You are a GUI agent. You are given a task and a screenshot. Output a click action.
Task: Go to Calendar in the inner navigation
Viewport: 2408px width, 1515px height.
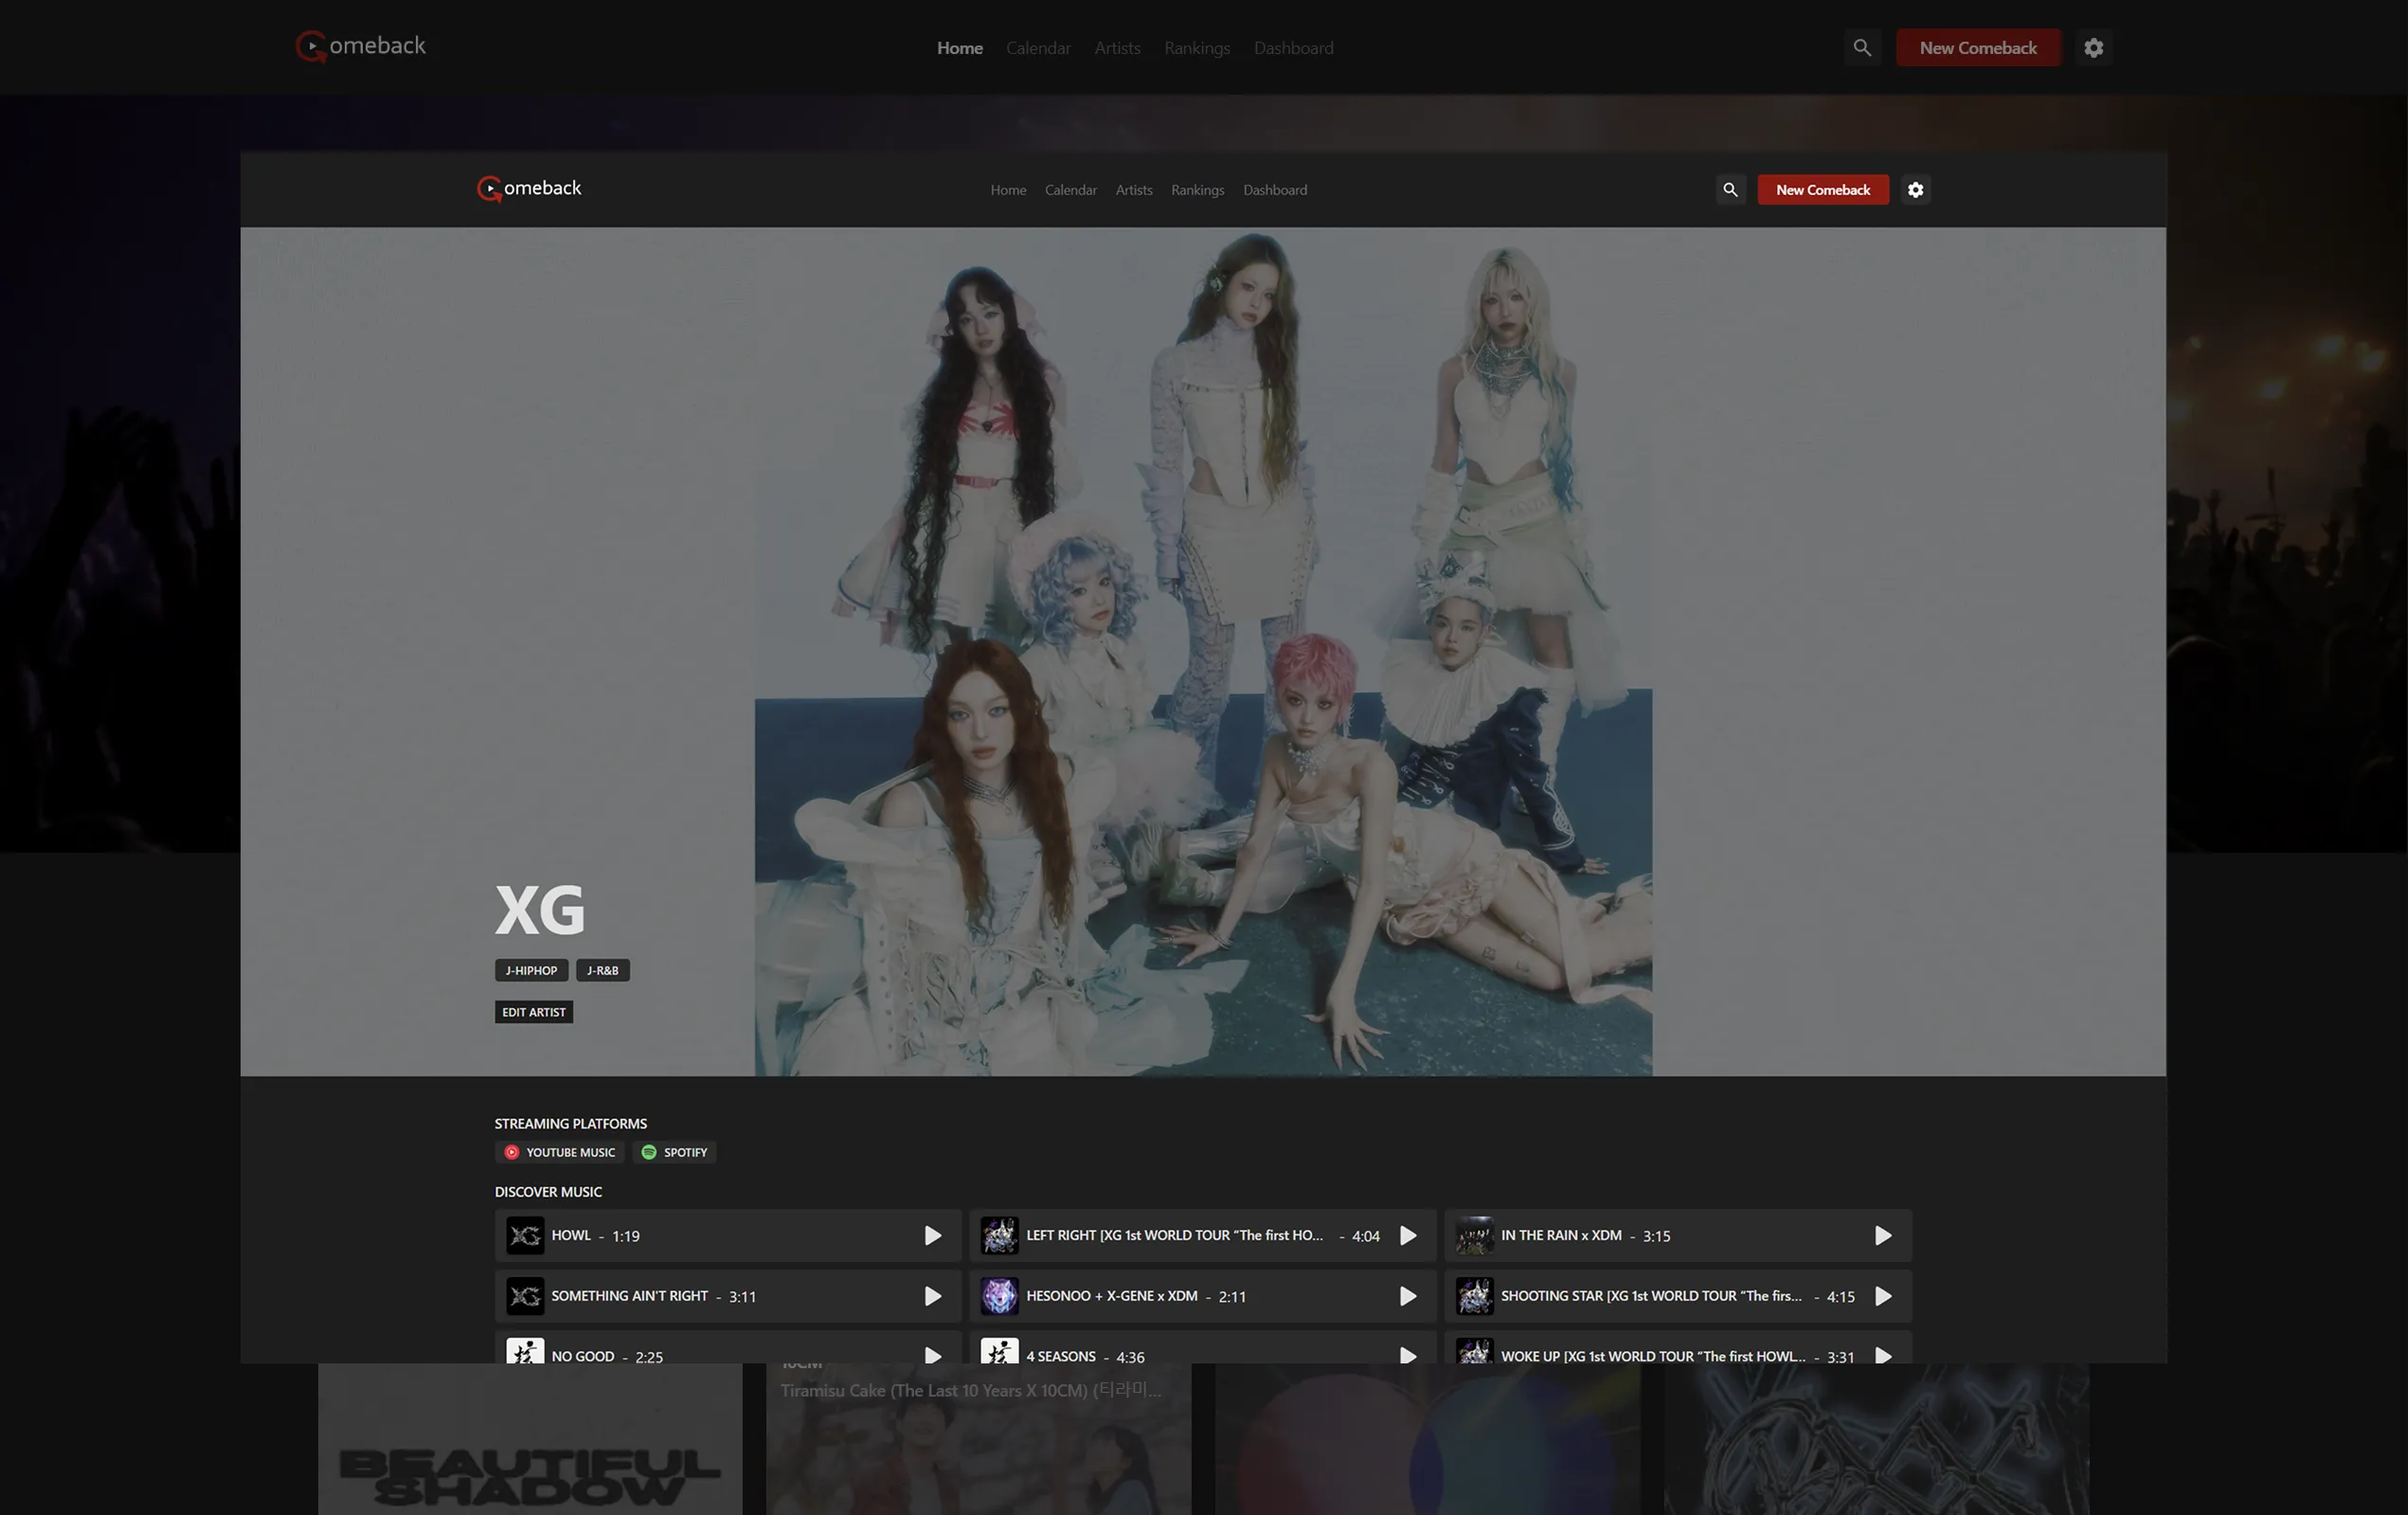(x=1070, y=190)
